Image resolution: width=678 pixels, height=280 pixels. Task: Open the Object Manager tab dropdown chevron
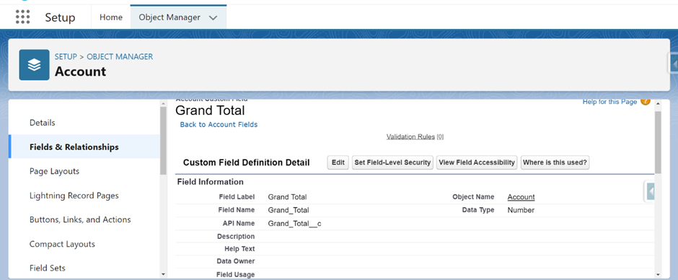(x=213, y=18)
